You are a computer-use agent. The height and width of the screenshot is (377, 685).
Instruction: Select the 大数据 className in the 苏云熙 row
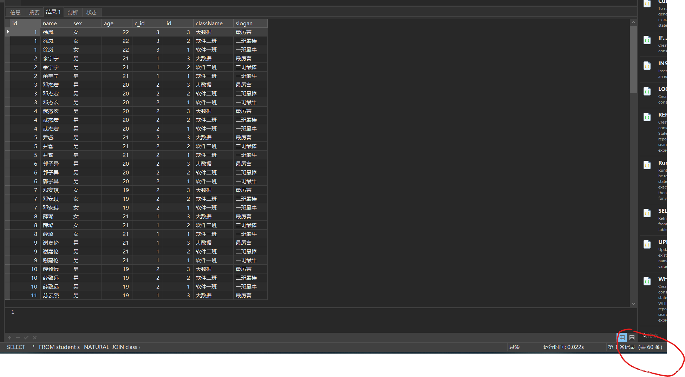pos(213,295)
